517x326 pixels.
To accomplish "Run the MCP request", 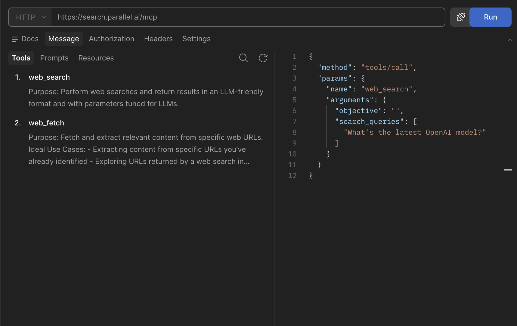I will [490, 17].
